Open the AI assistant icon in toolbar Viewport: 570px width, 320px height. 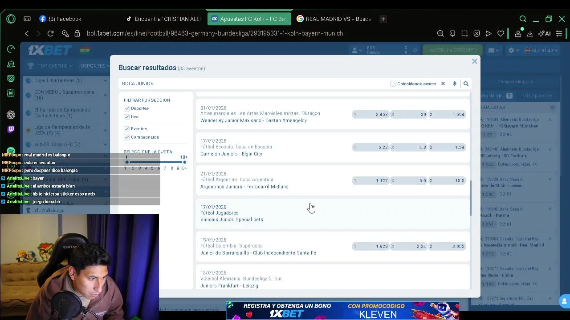544,33
